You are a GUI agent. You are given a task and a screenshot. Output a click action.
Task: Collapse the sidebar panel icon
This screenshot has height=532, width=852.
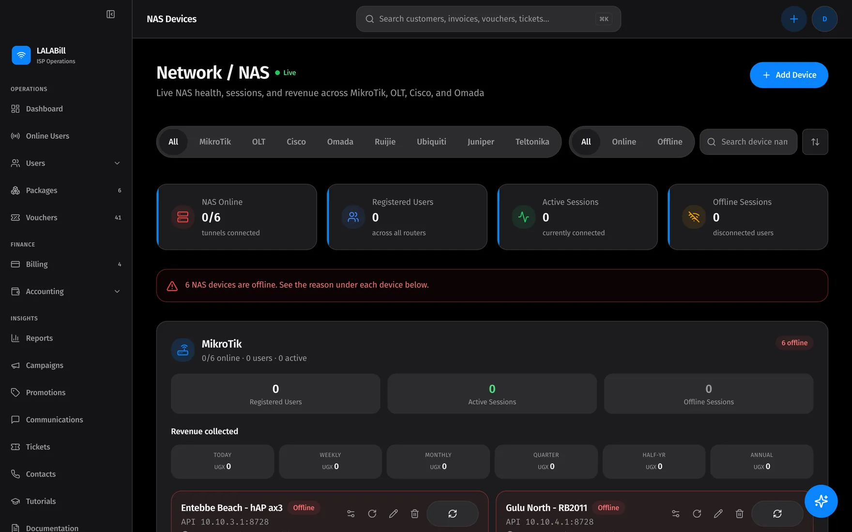[x=110, y=15]
